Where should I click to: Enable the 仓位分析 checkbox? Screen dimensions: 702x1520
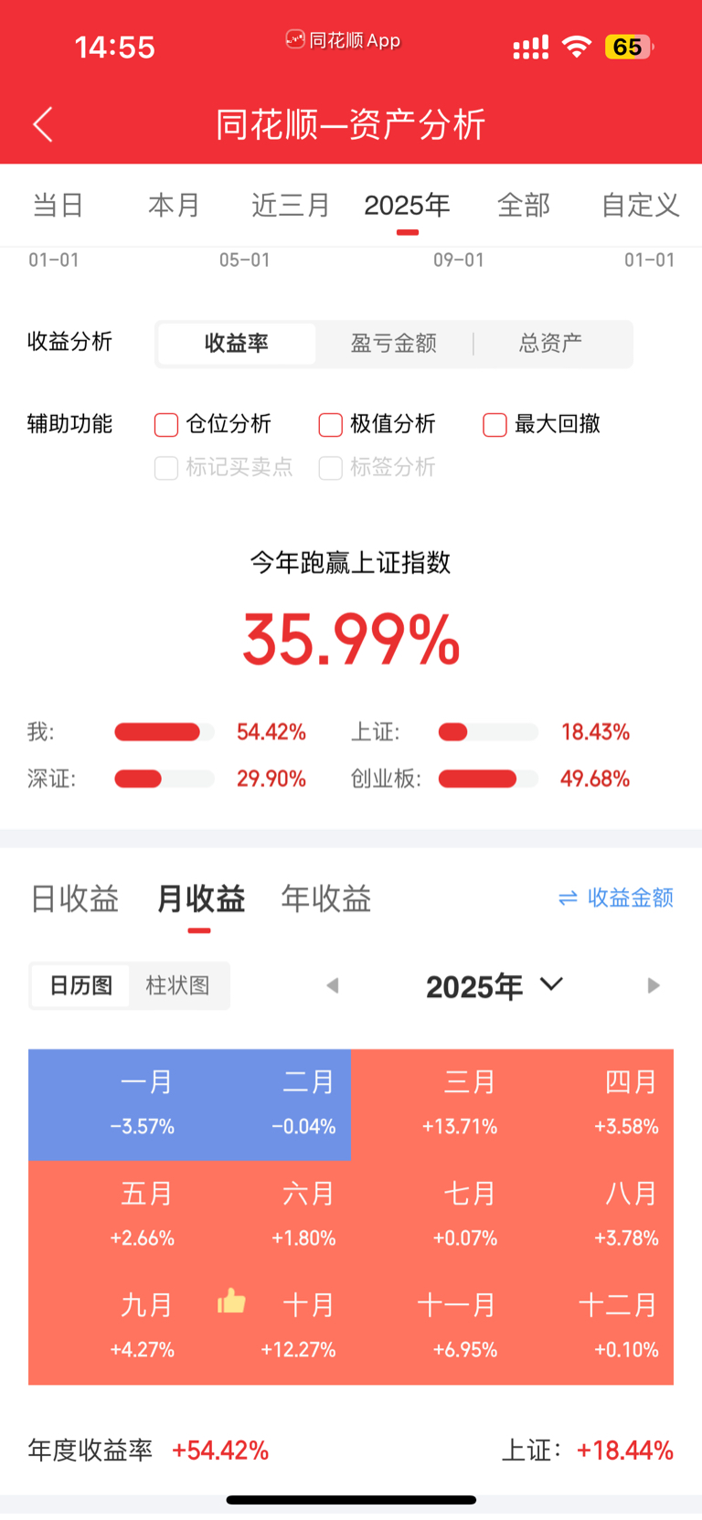point(166,425)
